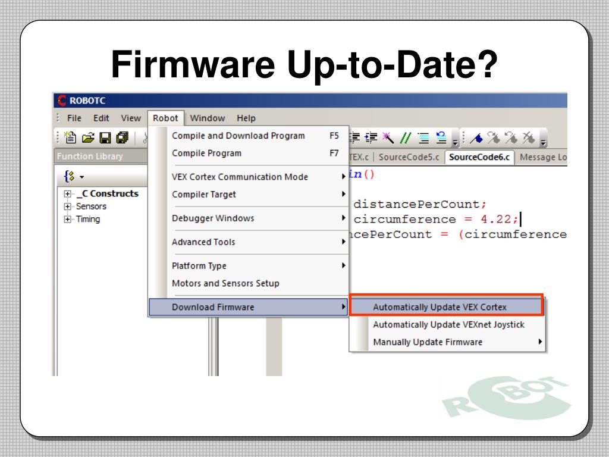This screenshot has width=609, height=457.
Task: Click the Download Firmware menu item
Action: click(248, 307)
